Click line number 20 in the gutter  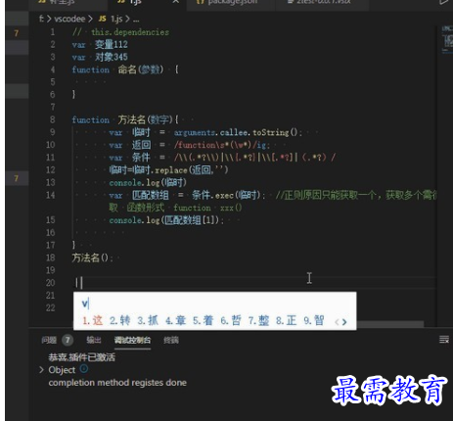click(x=50, y=283)
